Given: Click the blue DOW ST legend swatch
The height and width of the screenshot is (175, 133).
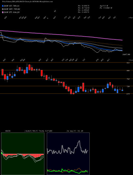Looking at the screenshot, I should pos(3,6).
